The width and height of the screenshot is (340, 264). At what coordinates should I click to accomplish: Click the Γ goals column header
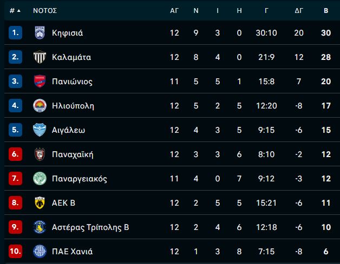pos(266,10)
